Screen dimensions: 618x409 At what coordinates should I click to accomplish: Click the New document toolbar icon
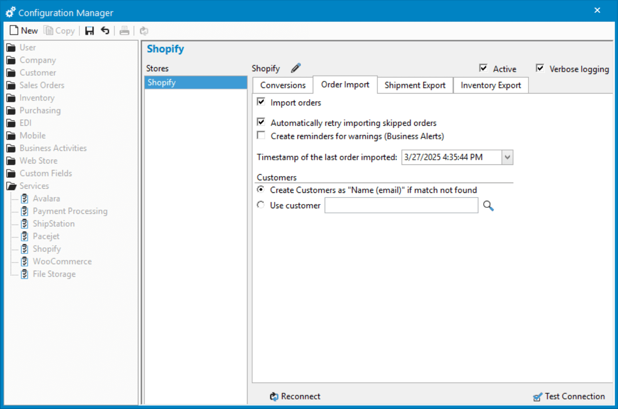click(x=14, y=31)
